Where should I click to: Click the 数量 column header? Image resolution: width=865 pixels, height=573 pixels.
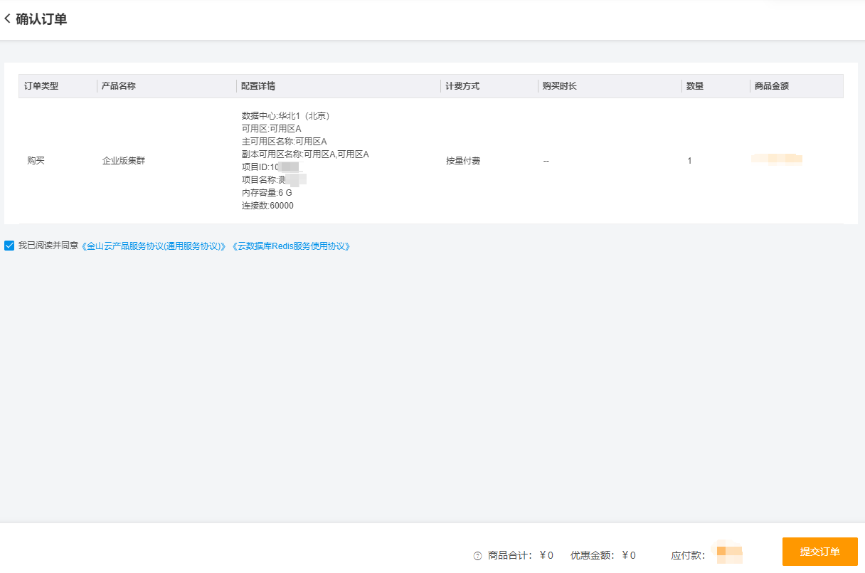pos(695,86)
